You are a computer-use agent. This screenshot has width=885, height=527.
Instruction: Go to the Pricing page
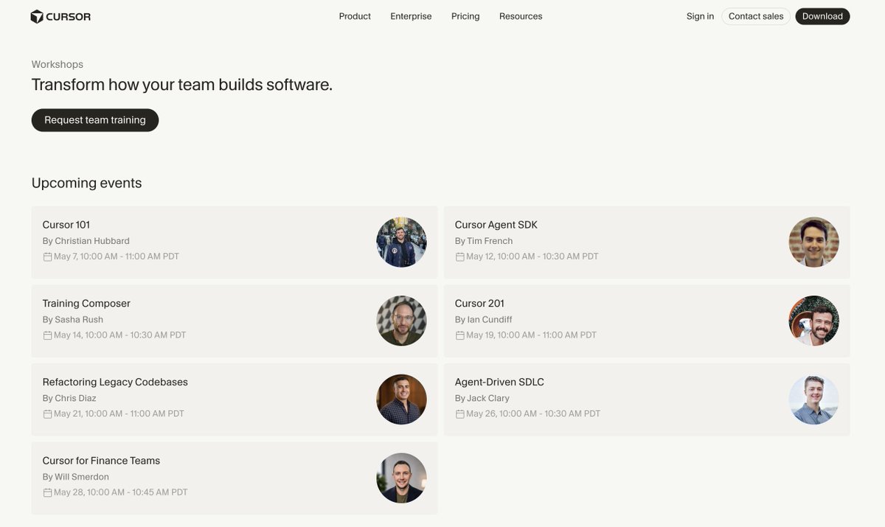pyautogui.click(x=465, y=16)
